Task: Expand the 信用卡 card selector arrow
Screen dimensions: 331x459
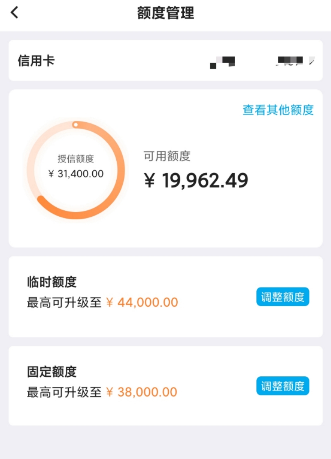Action: (x=312, y=61)
